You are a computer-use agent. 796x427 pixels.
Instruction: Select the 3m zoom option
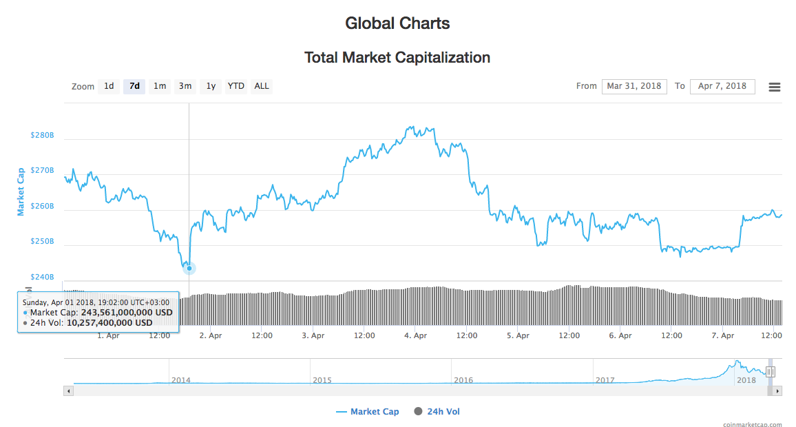[185, 86]
